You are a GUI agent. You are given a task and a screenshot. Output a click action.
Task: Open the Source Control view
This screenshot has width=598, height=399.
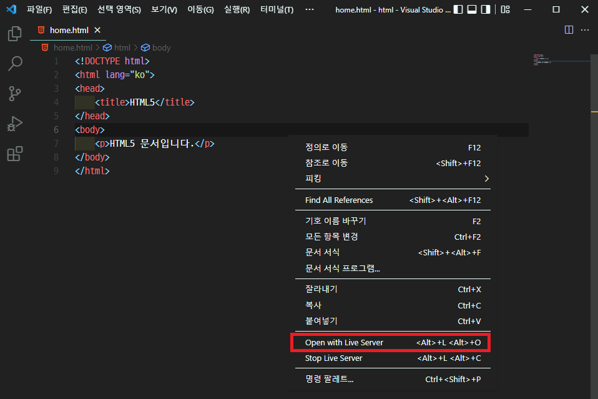[14, 94]
